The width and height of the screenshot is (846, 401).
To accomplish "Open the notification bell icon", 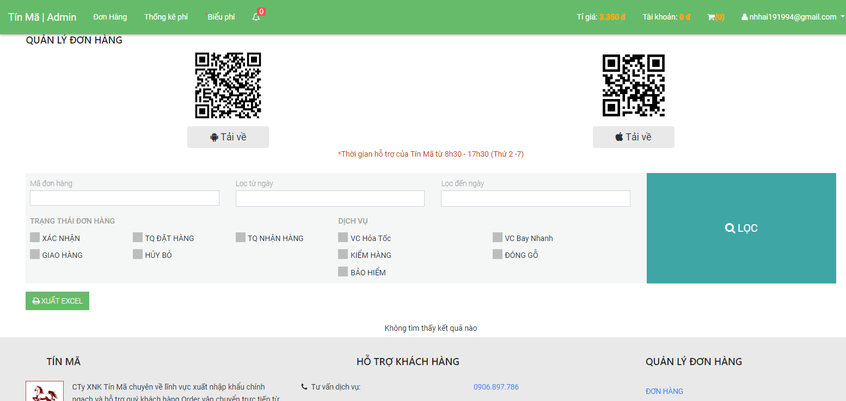I will click(x=256, y=17).
